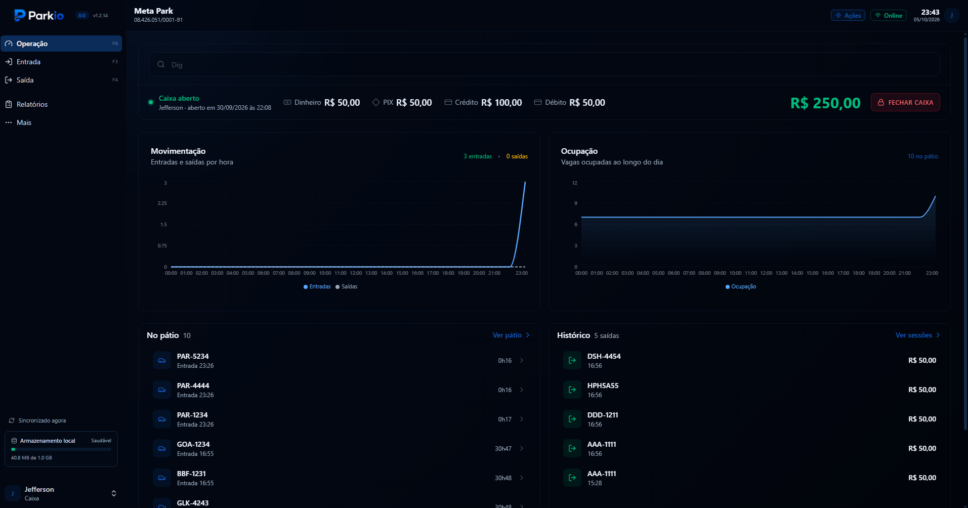Go to Entrada in the sidebar
The height and width of the screenshot is (508, 968).
61,62
